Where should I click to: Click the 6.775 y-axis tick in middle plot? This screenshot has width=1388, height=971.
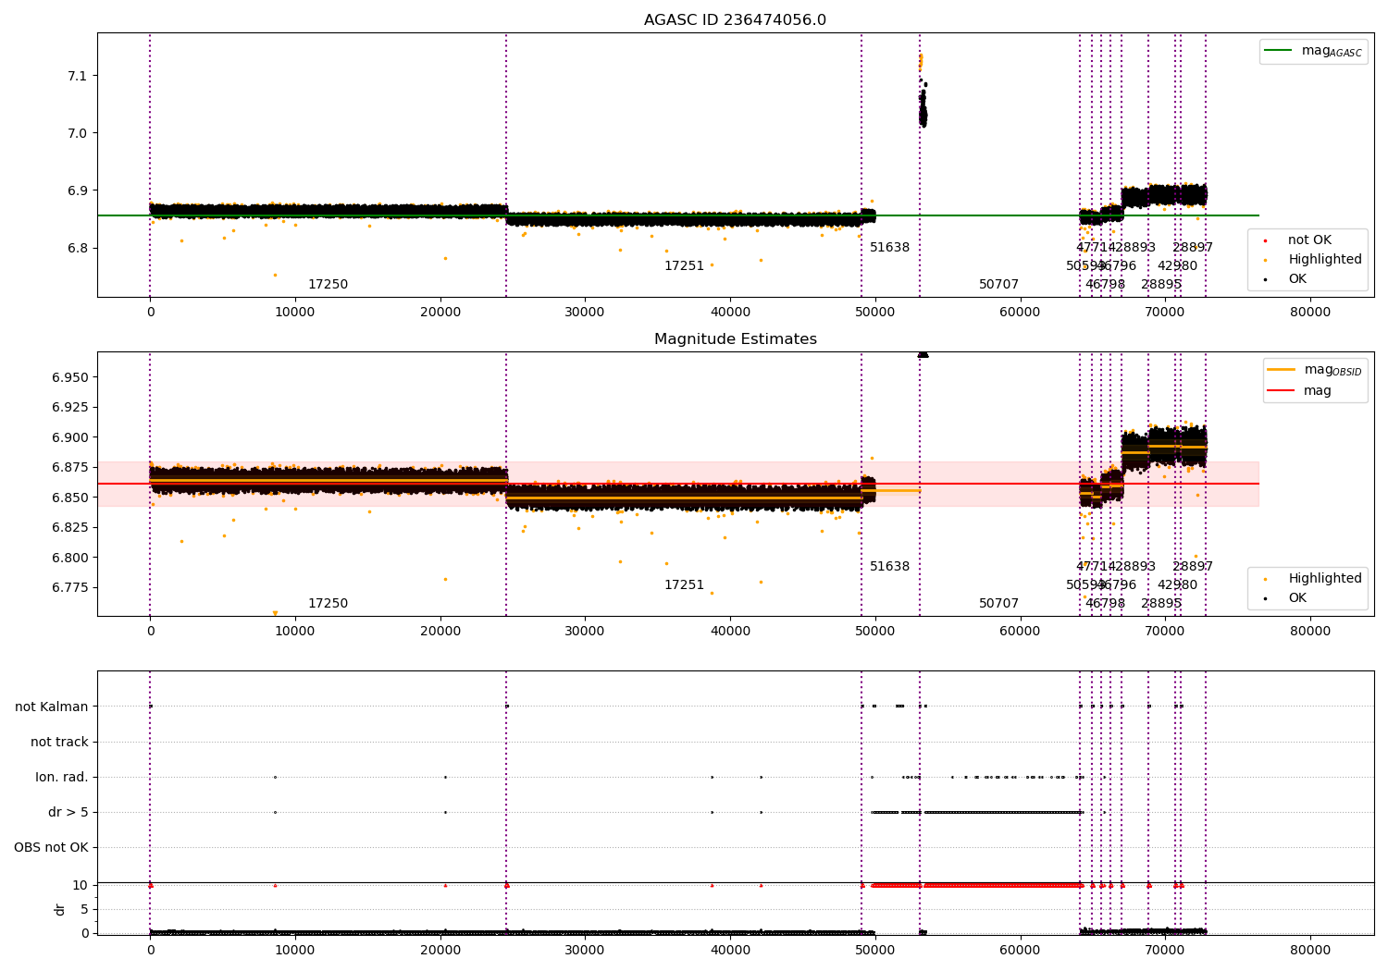point(70,587)
